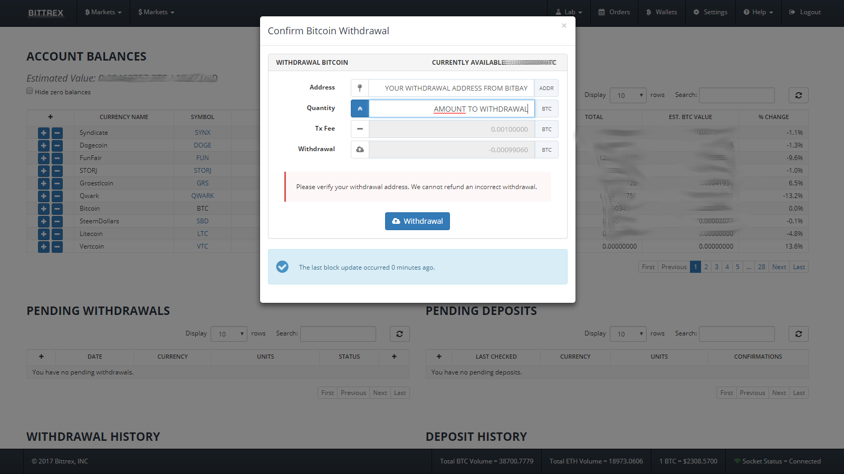
Task: Toggle the Hide zero balances checkbox
Action: (x=30, y=91)
